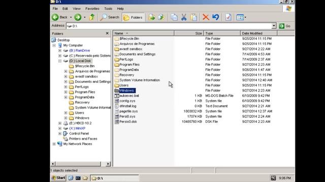Expand the (E:) HBCD 10.2 drive node
Image resolution: width=325 pixels, height=182 pixels.
pyautogui.click(x=60, y=123)
